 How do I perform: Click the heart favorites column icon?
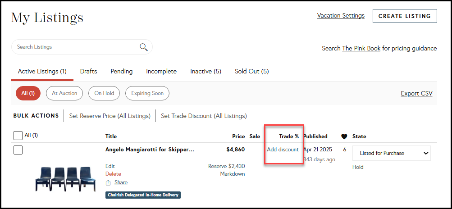pos(344,136)
